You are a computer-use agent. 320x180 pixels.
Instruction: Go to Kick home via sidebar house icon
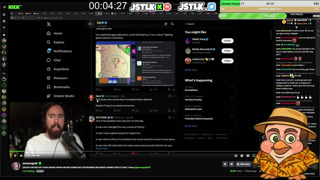point(4,14)
